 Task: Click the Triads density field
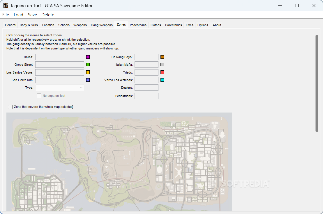[147, 72]
